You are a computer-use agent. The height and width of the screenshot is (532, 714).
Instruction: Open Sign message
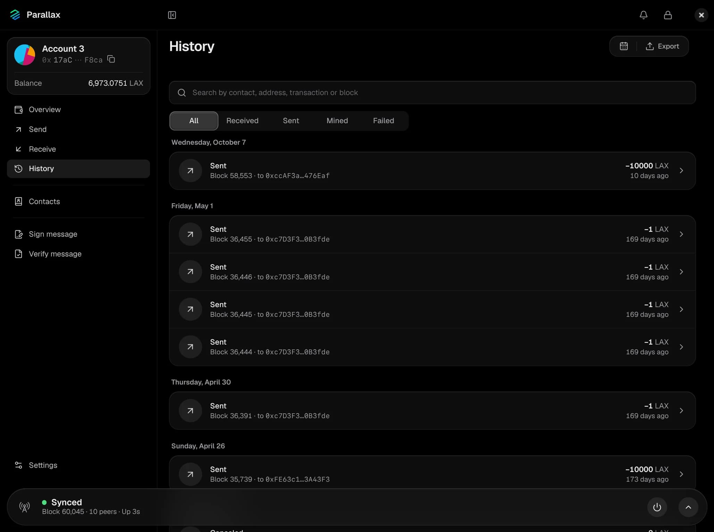(78, 234)
